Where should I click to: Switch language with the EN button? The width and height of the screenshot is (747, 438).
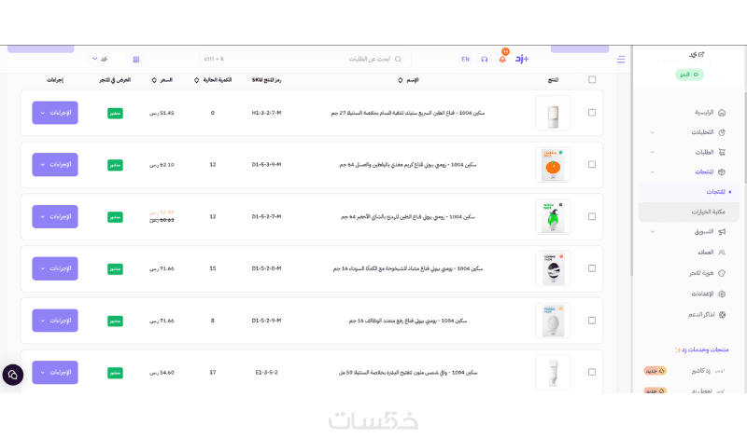click(x=465, y=60)
